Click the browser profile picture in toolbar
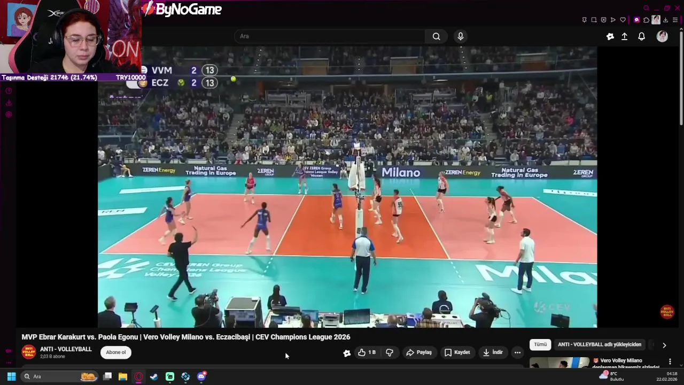Viewport: 684px width, 385px height. (656, 20)
